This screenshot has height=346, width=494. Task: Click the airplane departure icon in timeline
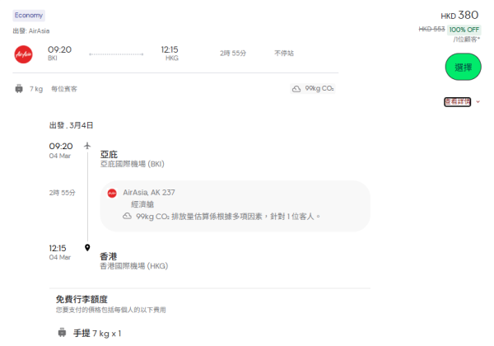[x=87, y=146]
